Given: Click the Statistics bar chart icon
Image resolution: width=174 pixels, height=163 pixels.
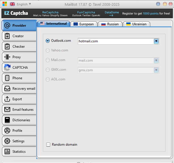Looking at the screenshot, I should [x=7, y=151].
